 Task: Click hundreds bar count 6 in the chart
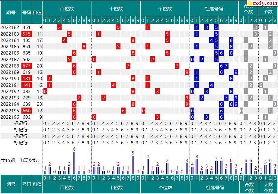click(x=74, y=149)
